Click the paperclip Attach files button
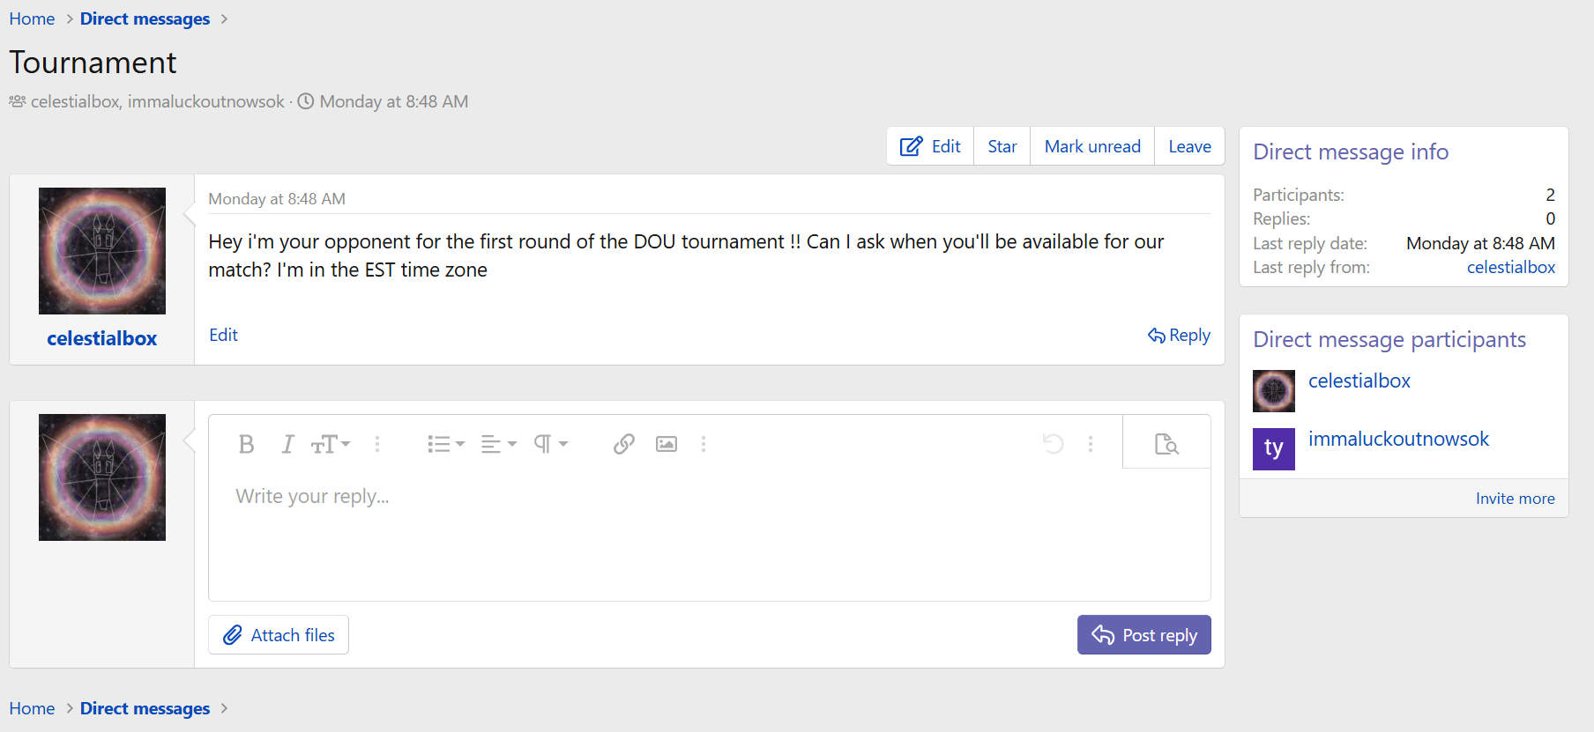The height and width of the screenshot is (732, 1594). (279, 635)
